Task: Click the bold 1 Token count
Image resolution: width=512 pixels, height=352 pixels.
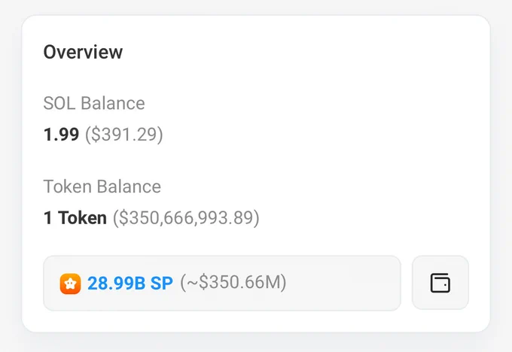Action: [75, 217]
